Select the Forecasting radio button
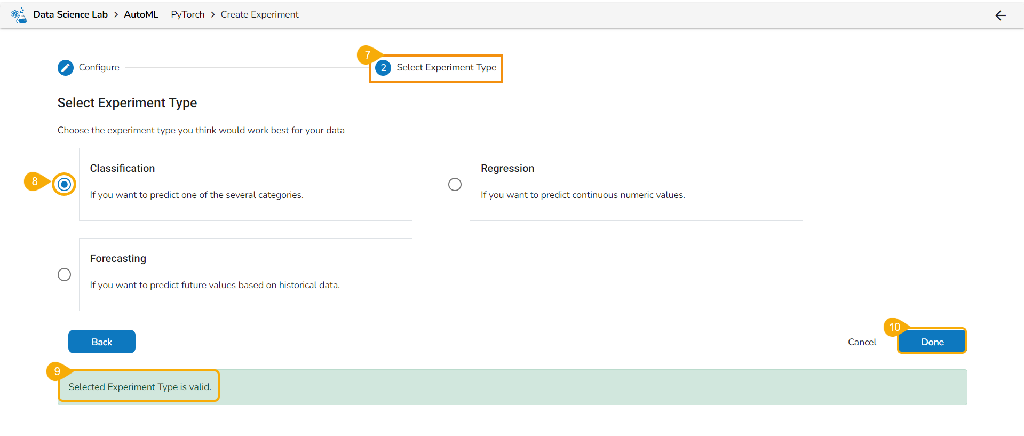 [x=64, y=275]
